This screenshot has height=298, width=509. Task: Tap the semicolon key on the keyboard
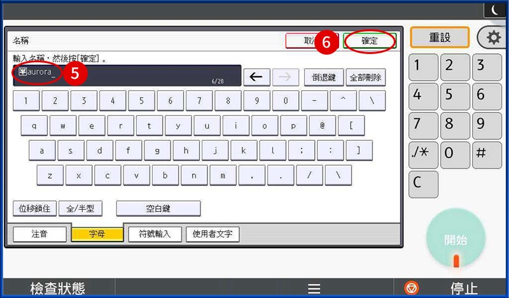[302, 151]
